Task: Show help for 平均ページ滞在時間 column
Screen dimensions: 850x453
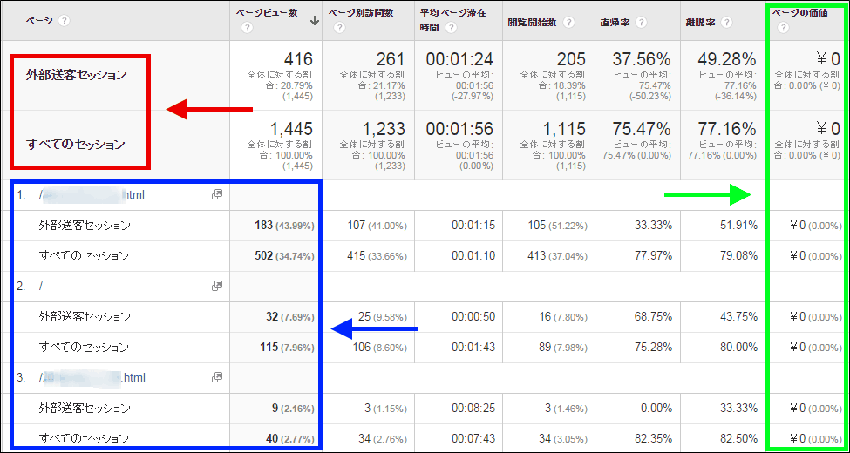Action: tap(450, 28)
